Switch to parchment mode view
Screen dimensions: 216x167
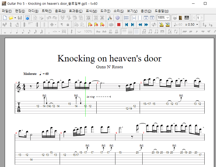(140, 18)
